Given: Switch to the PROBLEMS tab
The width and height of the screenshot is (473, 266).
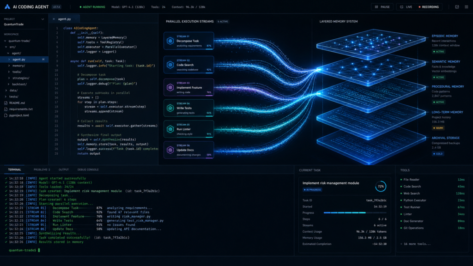Looking at the screenshot, I should (x=42, y=169).
